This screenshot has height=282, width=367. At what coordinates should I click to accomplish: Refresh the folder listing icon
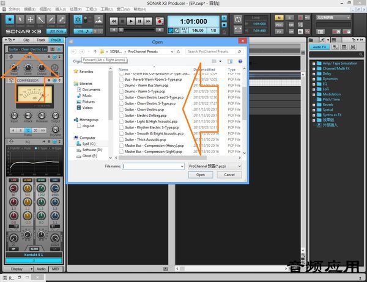tap(179, 51)
